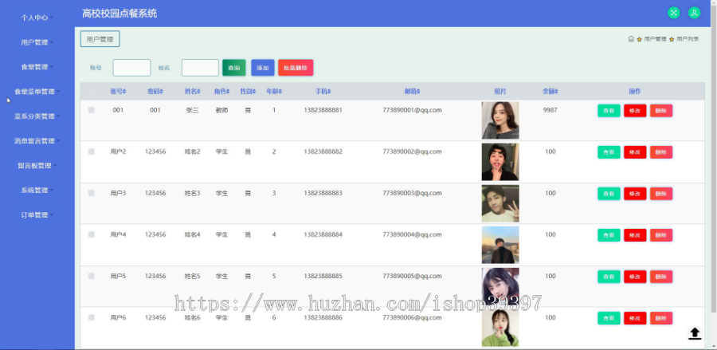Click the 批量删除 button
Image resolution: width=717 pixels, height=350 pixels.
click(x=296, y=68)
